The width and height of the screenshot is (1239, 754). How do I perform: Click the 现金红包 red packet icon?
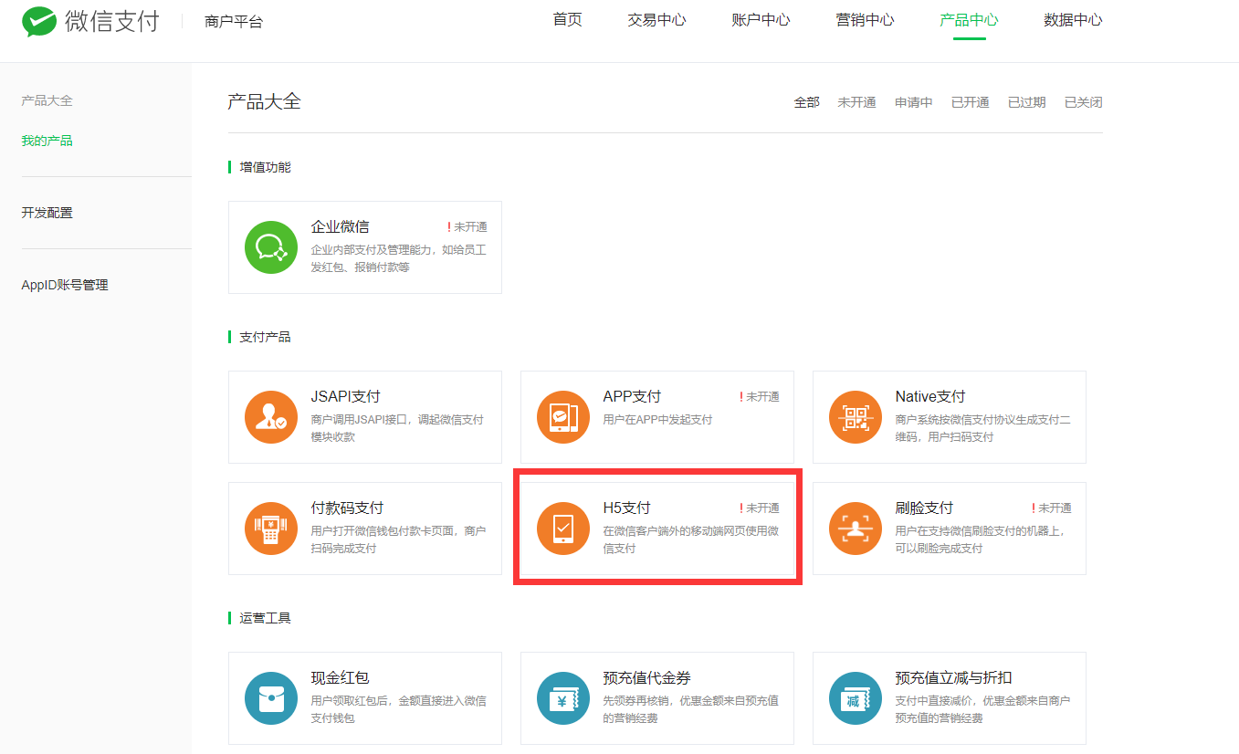(x=271, y=698)
